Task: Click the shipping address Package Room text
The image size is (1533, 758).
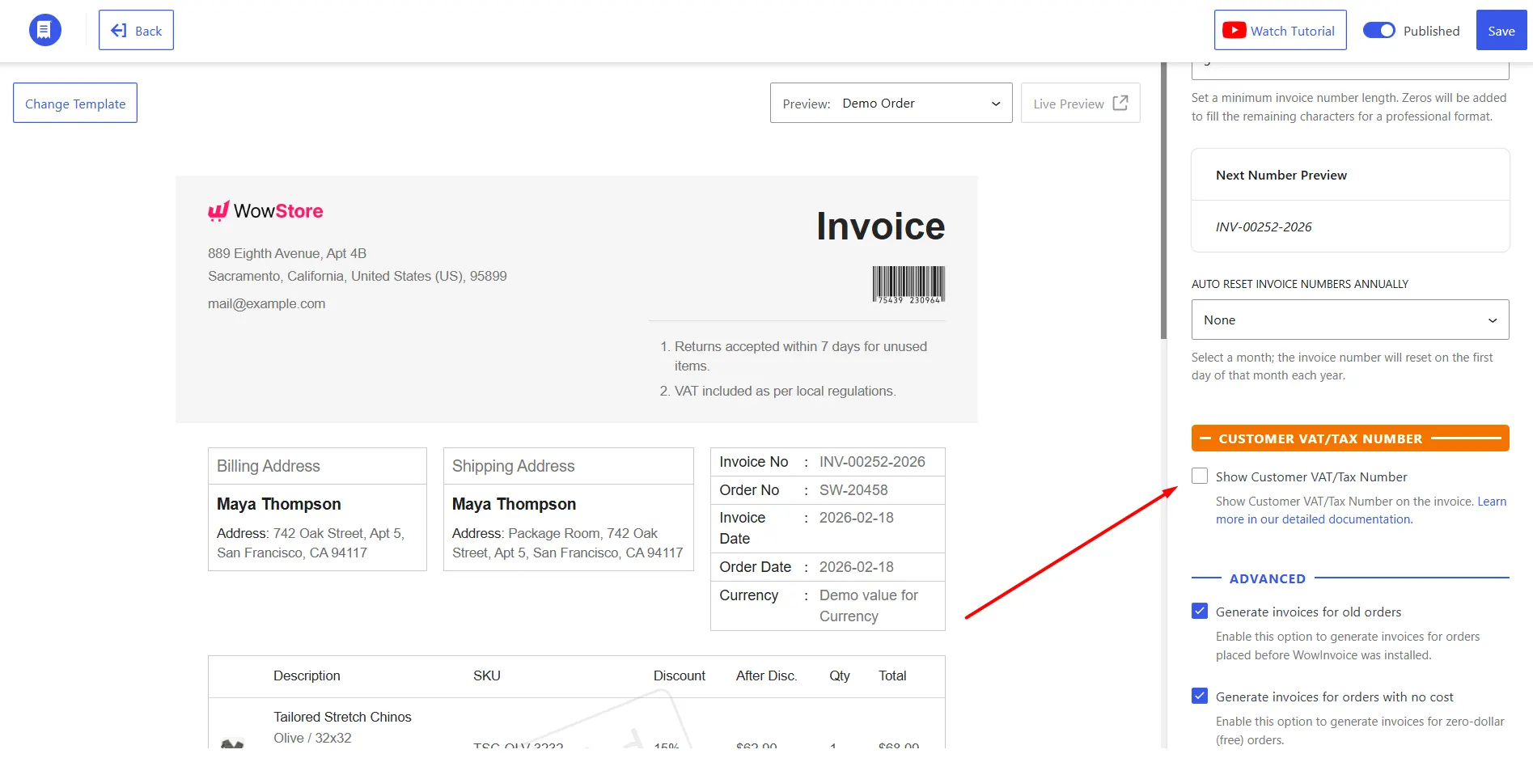Action: pyautogui.click(x=567, y=543)
